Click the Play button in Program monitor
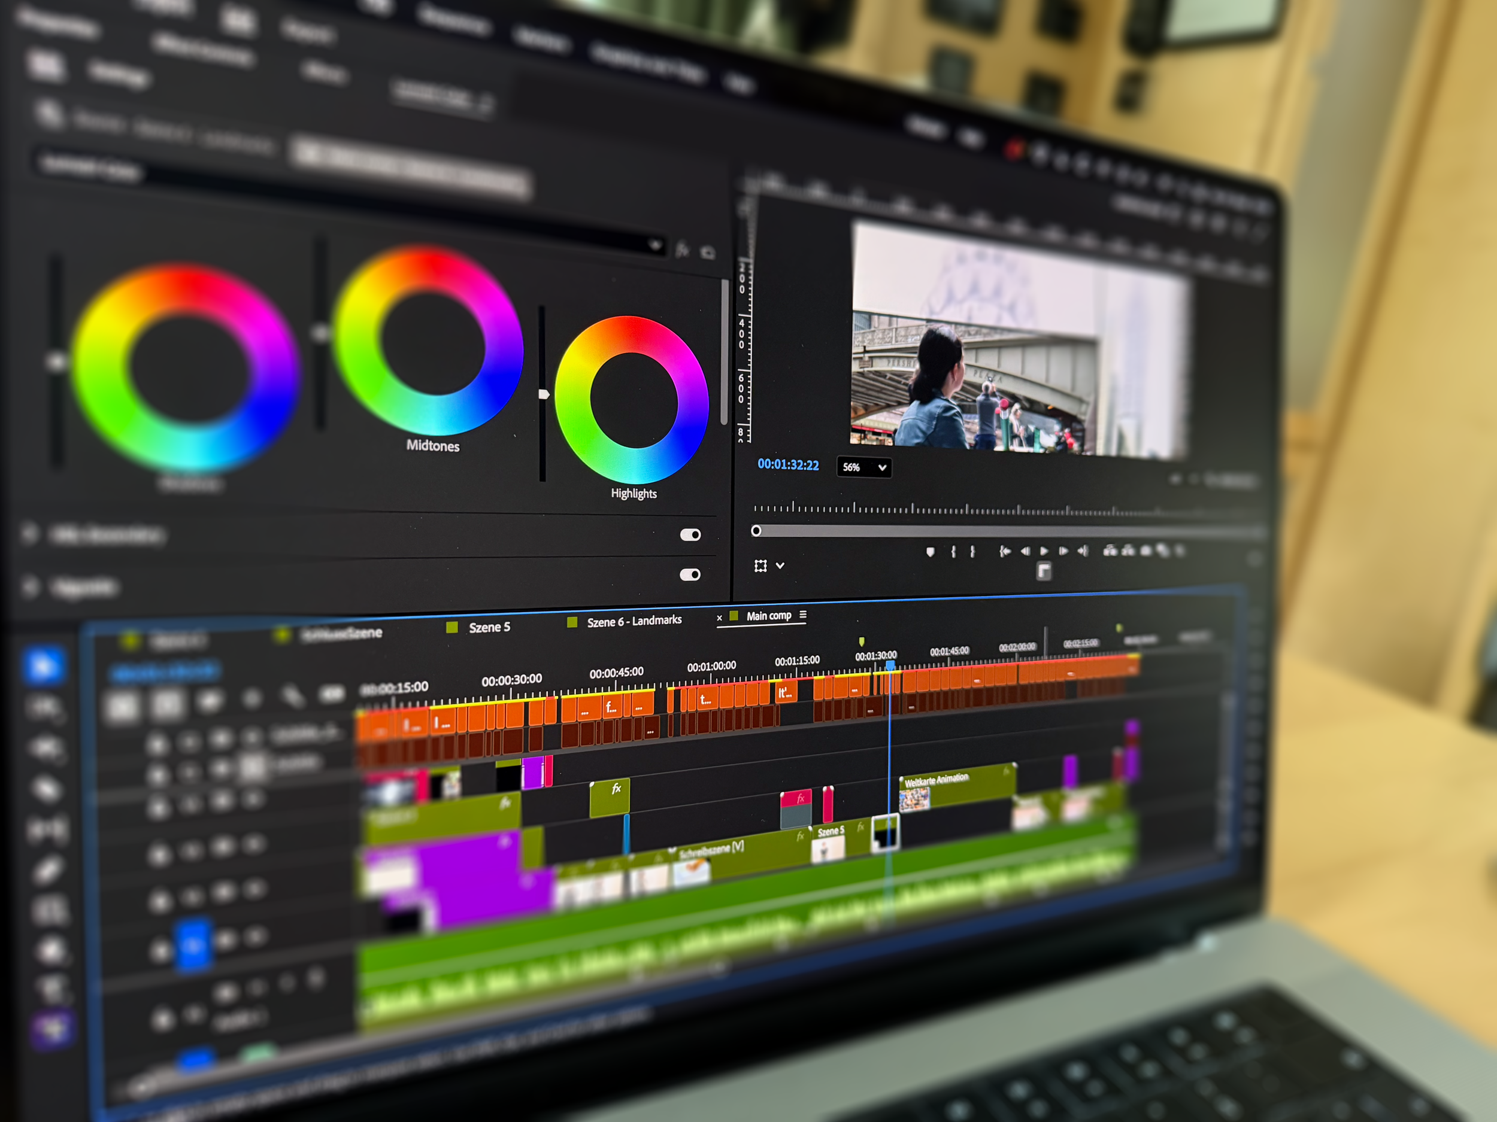1497x1122 pixels. tap(1044, 551)
